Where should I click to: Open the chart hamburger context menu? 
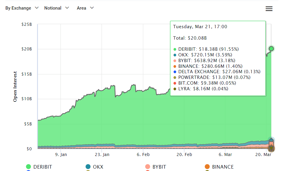click(x=269, y=9)
